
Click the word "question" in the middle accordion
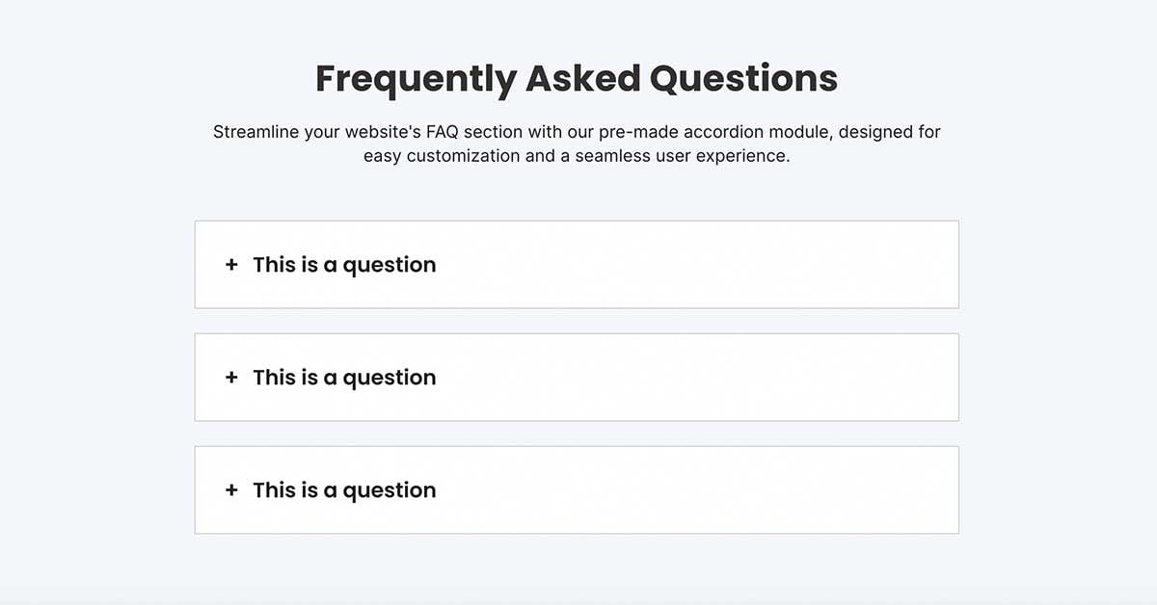coord(390,379)
